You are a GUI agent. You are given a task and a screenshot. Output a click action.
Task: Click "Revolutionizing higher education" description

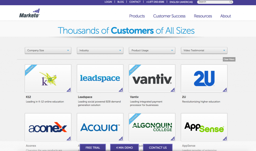click(201, 102)
